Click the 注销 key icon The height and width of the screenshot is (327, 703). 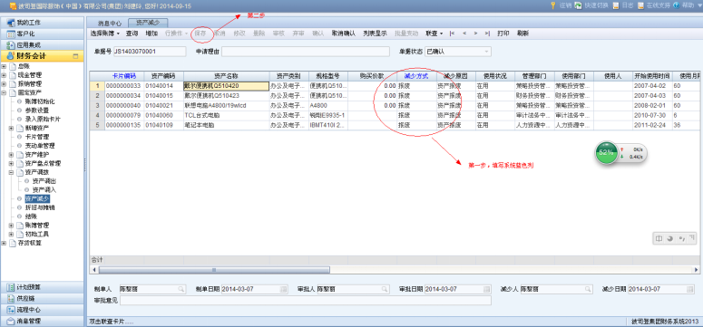553,5
